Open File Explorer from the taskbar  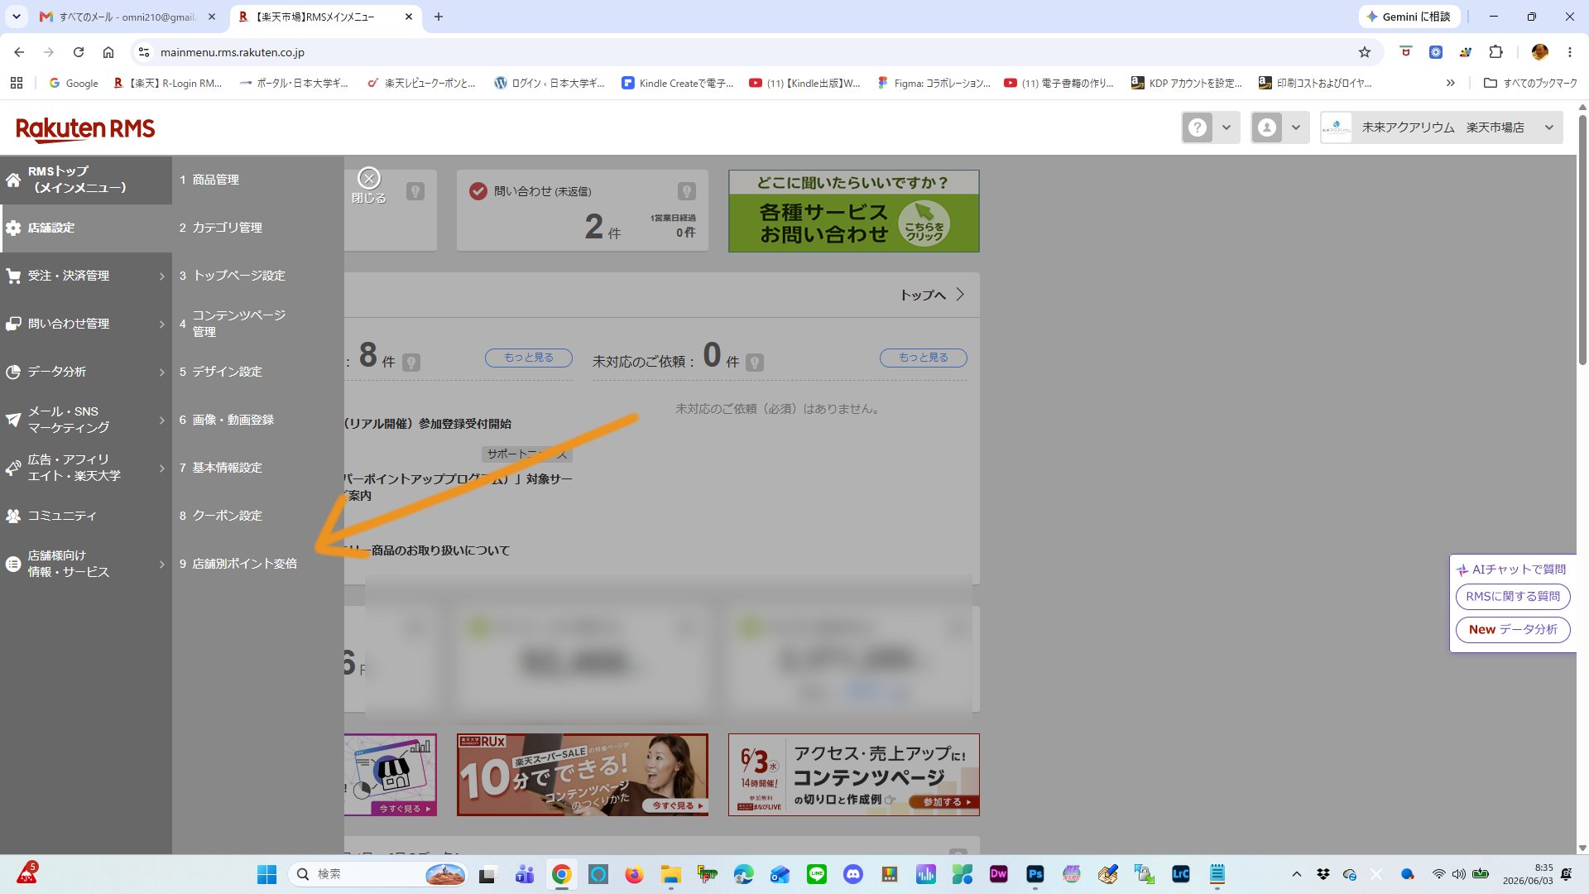click(671, 874)
